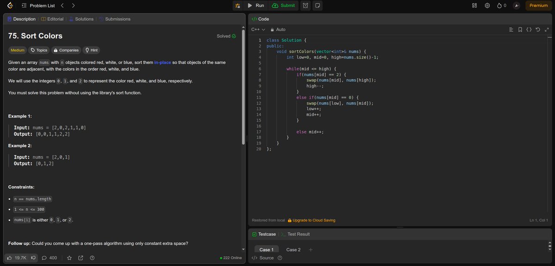
Task: Click the feedback question mark icon
Action: coord(92,258)
